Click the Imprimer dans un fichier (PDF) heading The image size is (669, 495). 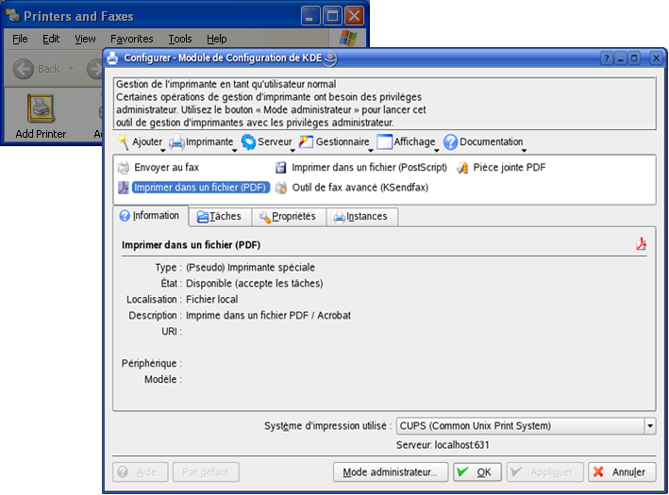pos(192,245)
